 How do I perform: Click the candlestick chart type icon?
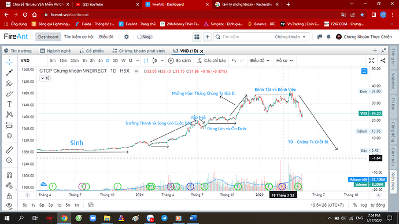[154, 61]
